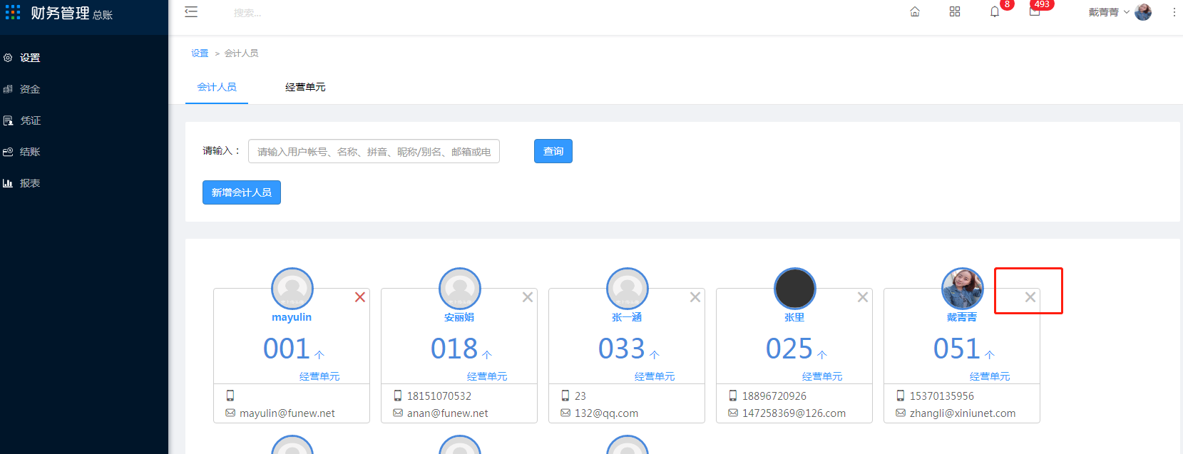This screenshot has height=454, width=1183.
Task: Open the vertical three-dot more menu
Action: click(1174, 12)
